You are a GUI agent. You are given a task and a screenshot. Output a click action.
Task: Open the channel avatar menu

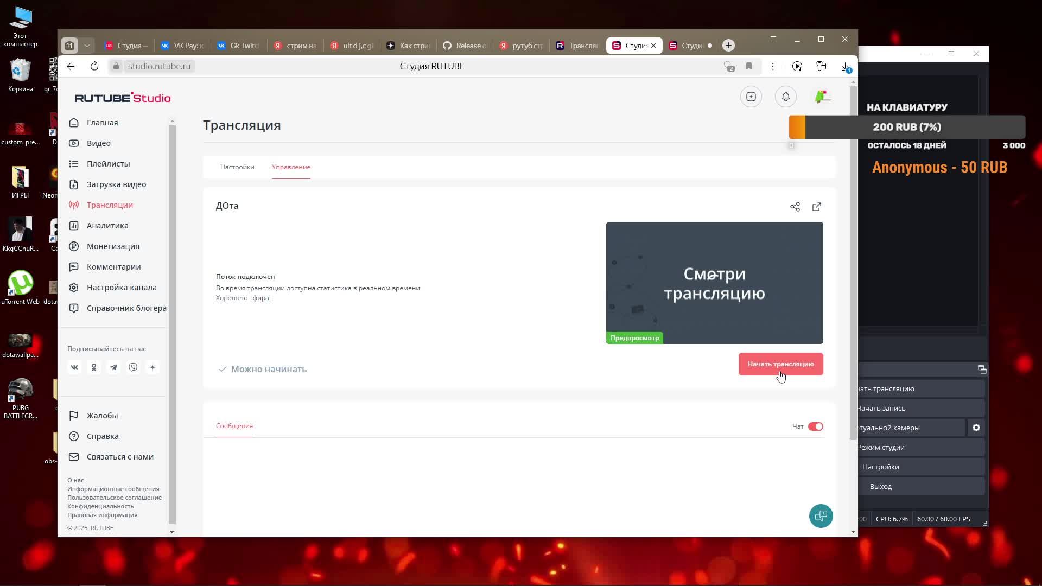(x=822, y=97)
